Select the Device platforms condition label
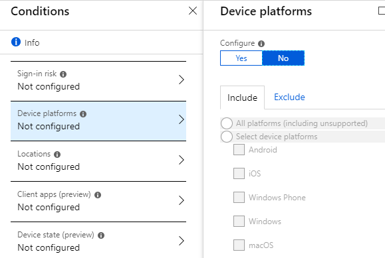This screenshot has height=258, width=385. [47, 113]
